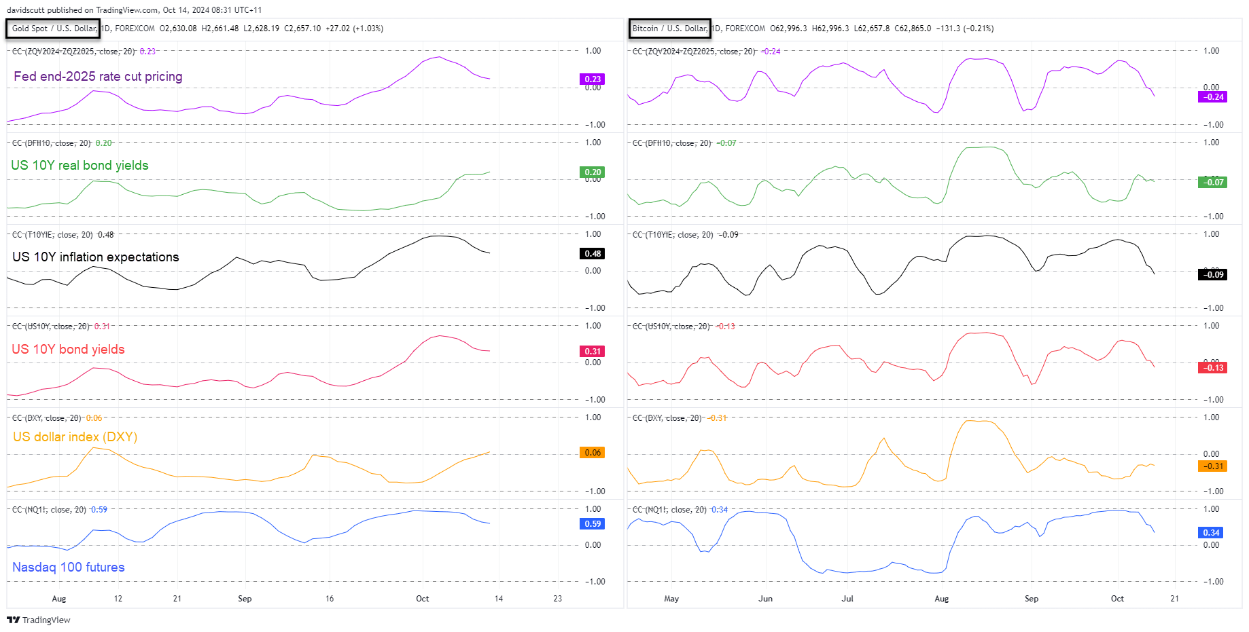Click 'Sep' on Bitcoin chart date axis
The height and width of the screenshot is (632, 1249).
(x=1032, y=599)
